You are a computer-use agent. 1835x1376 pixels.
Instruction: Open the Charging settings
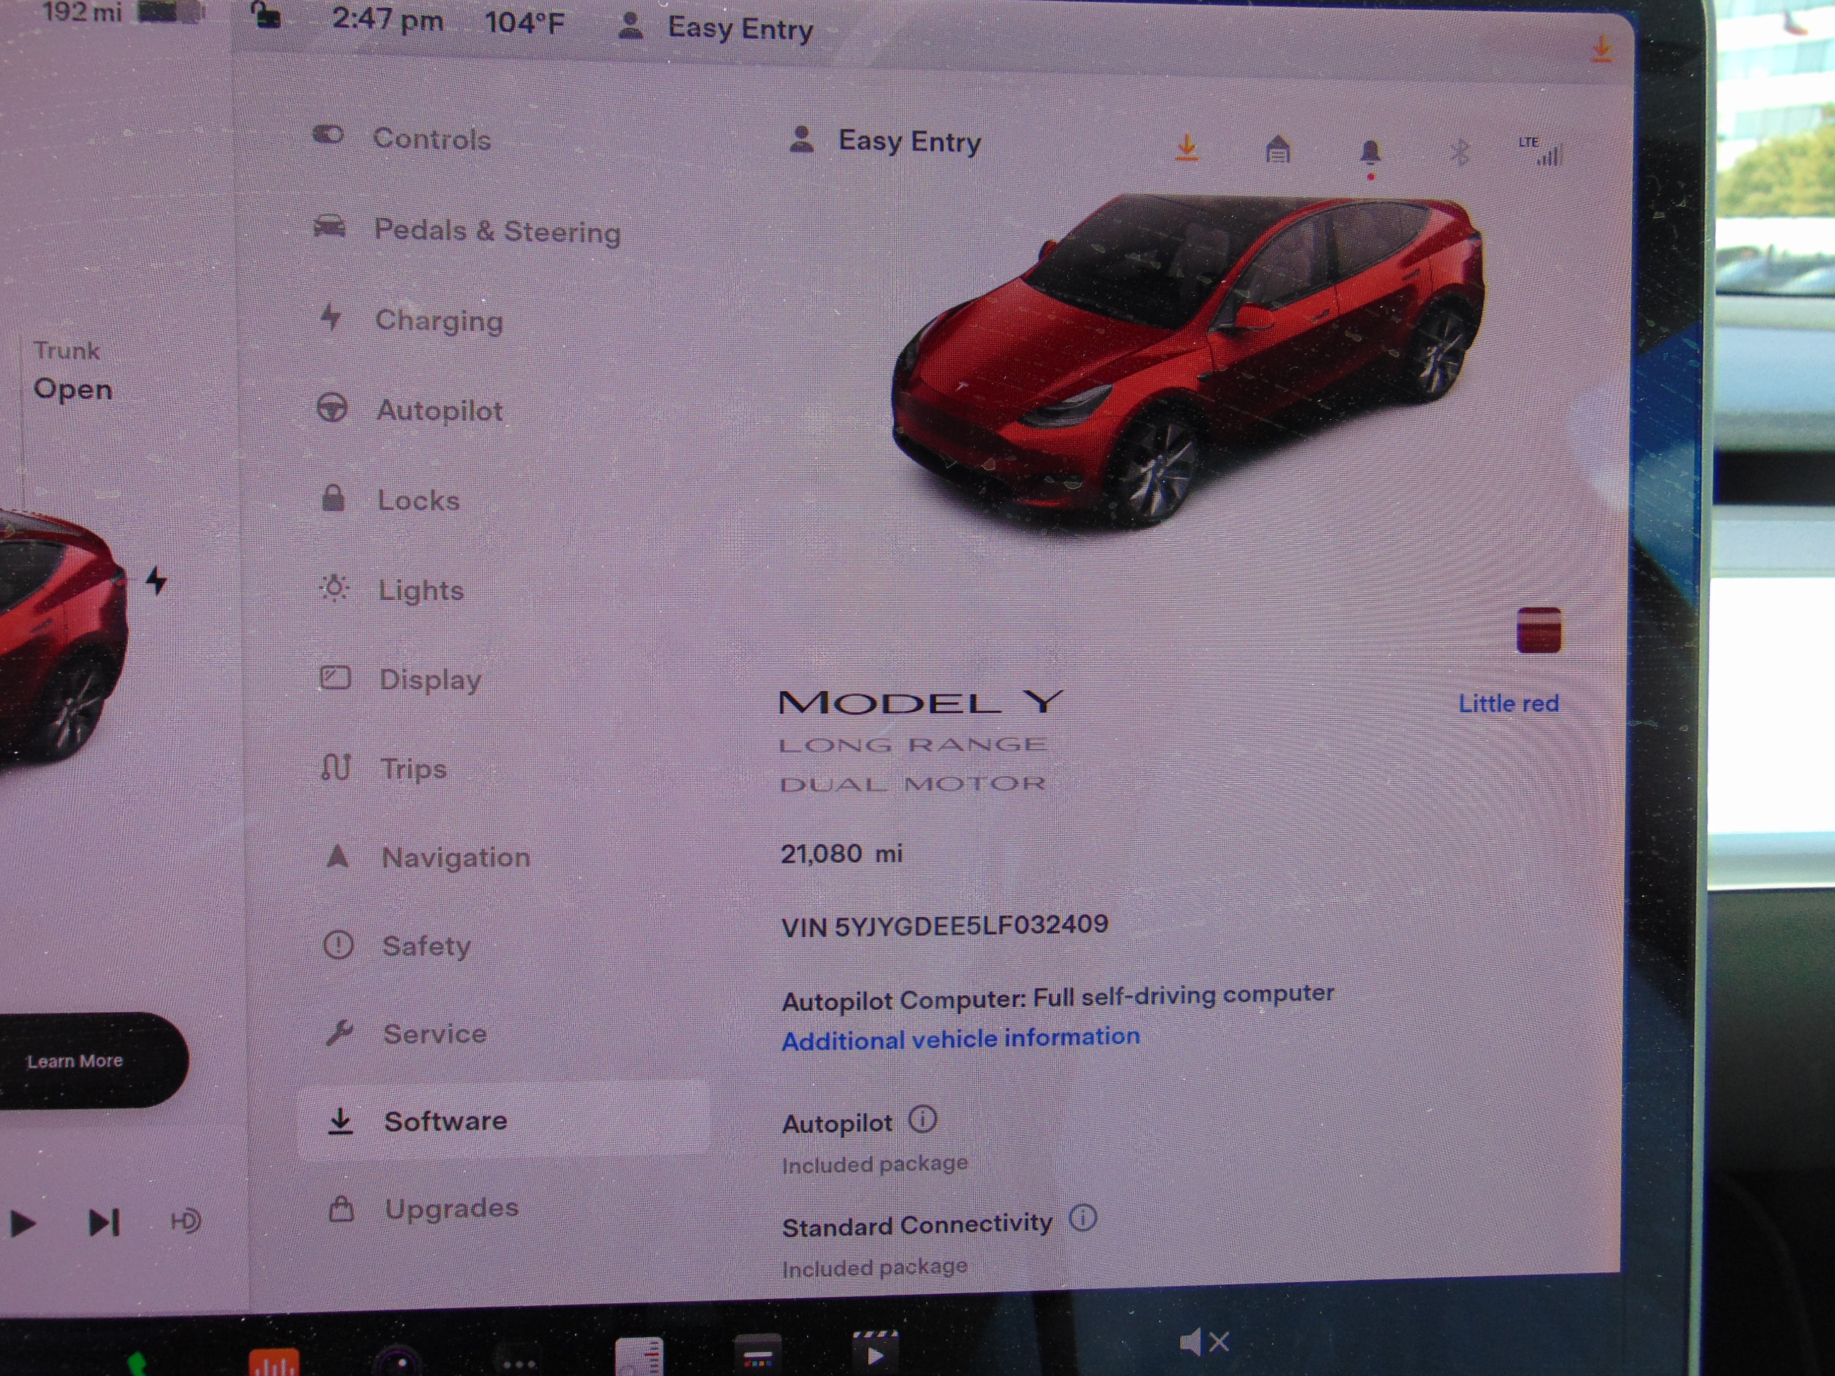[412, 319]
